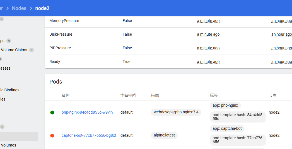Screen dimensions: 292x149
Task: Open the Classes sidebar entry
Action: [x=5, y=68]
